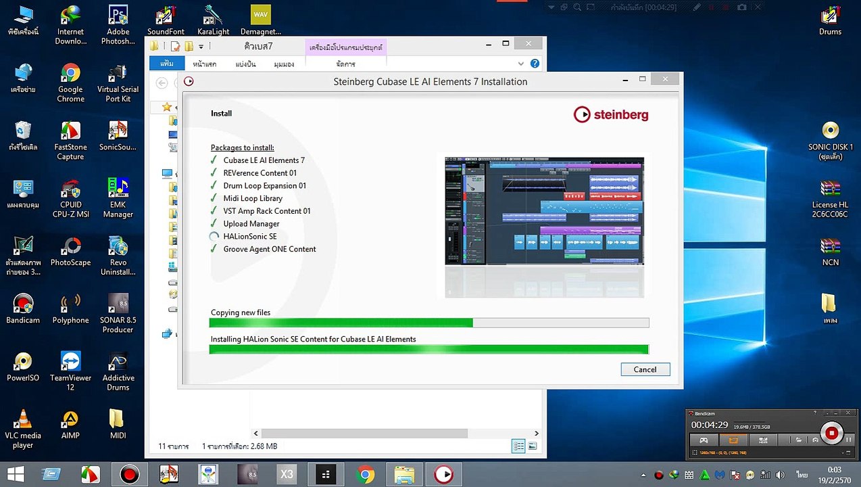Open Bandicam help question mark
Image resolution: width=861 pixels, height=487 pixels.
815,413
